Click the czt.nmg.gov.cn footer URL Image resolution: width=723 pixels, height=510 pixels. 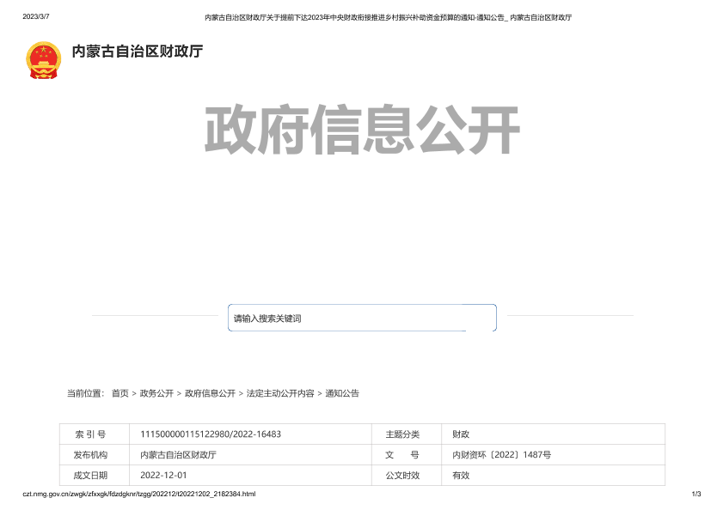point(138,495)
